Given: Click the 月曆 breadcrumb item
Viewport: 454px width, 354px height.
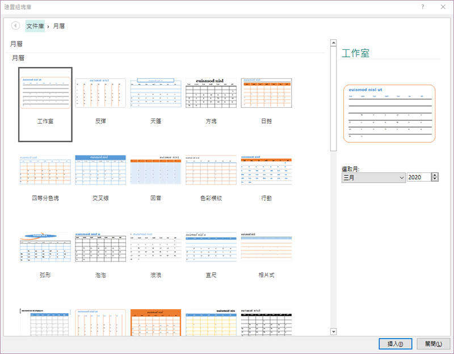Looking at the screenshot, I should pyautogui.click(x=59, y=26).
